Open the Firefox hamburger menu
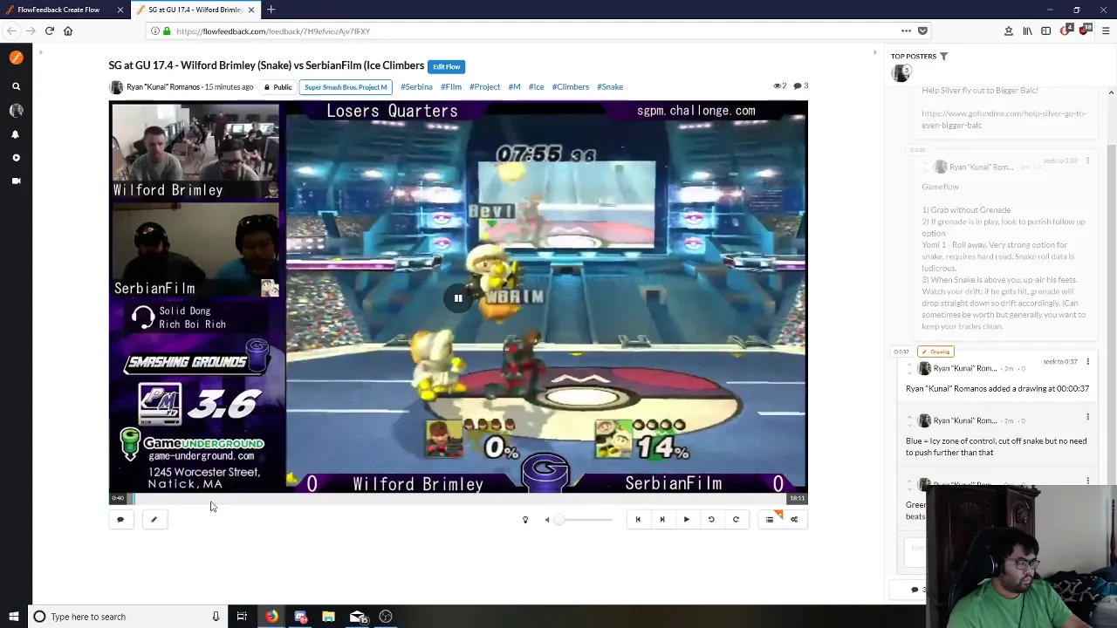The height and width of the screenshot is (628, 1117). pyautogui.click(x=1106, y=31)
